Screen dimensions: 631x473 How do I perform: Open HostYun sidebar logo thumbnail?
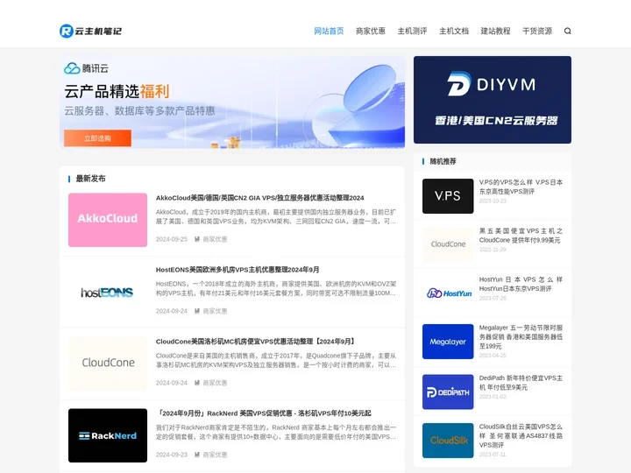[x=448, y=293]
